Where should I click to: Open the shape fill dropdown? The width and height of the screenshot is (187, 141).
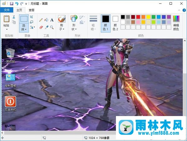click(82, 22)
